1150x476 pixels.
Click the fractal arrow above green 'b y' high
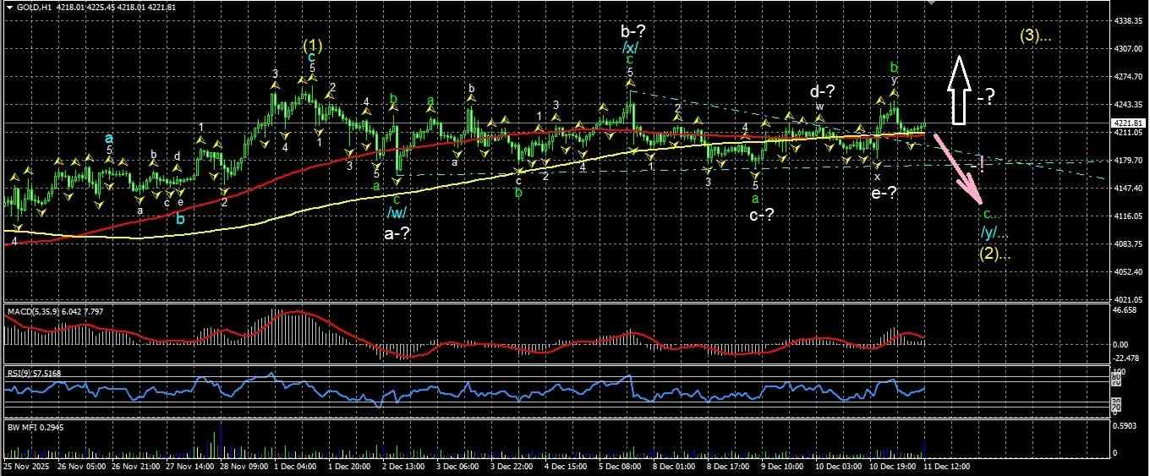click(893, 92)
